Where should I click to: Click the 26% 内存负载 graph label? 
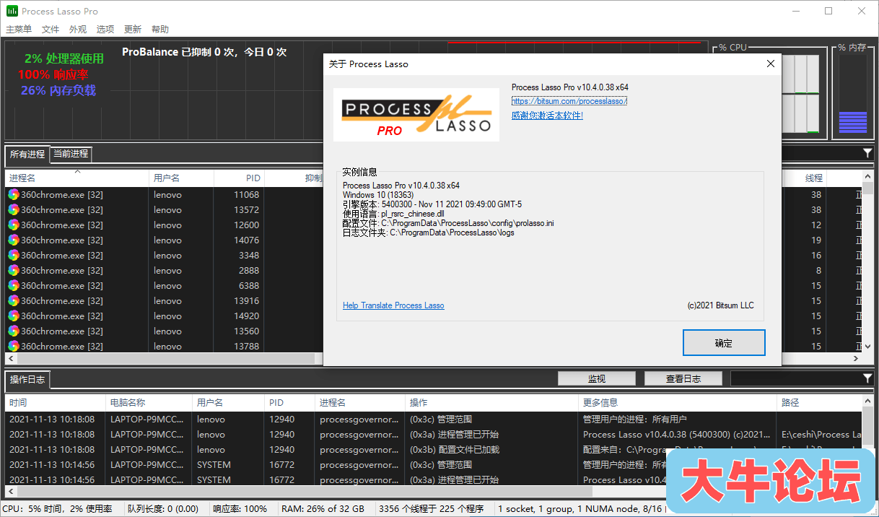pyautogui.click(x=58, y=90)
